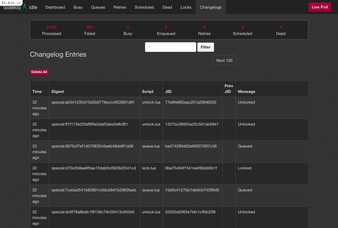Viewport: 338px width, 228px height.
Task: Click the filter text input field
Action: (x=170, y=47)
